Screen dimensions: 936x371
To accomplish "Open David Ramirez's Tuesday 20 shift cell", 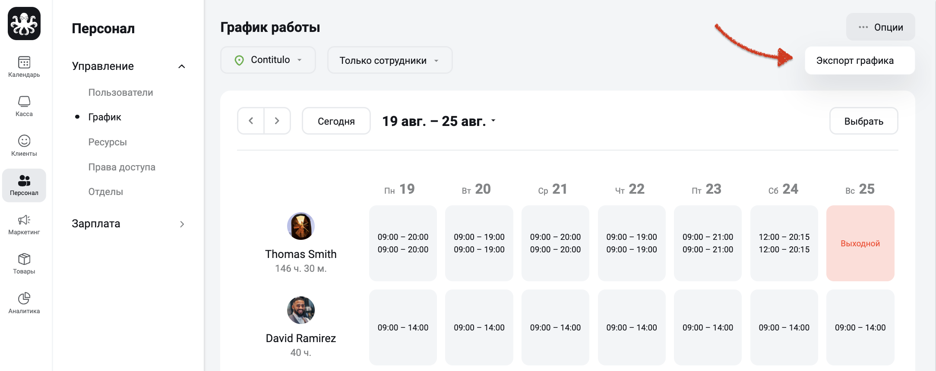I will [479, 327].
